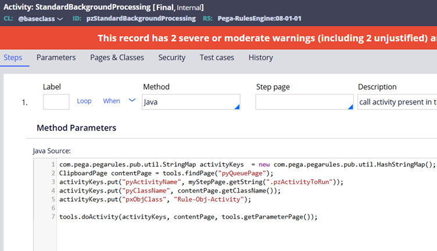437x251 pixels.
Task: Click the When link in step 1
Action: click(112, 101)
